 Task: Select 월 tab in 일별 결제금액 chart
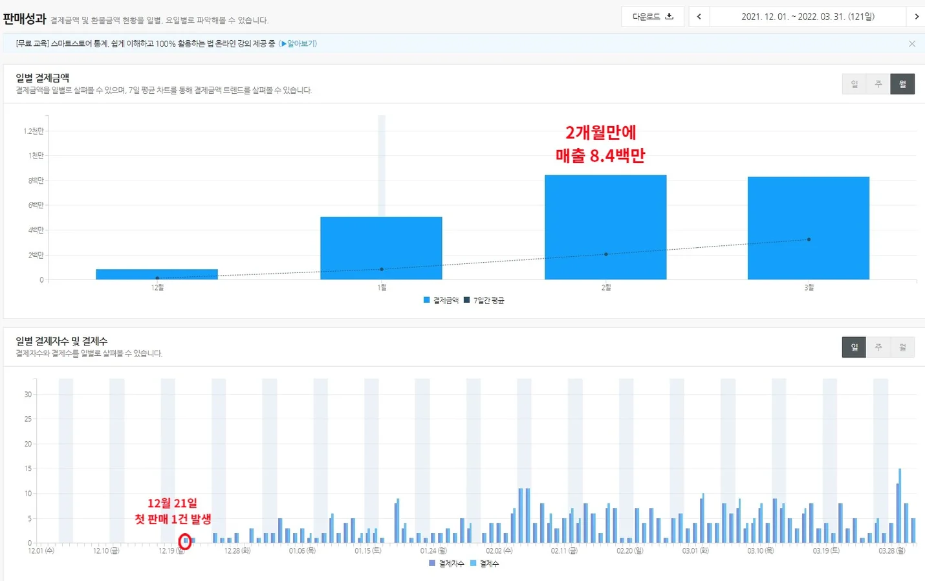click(x=902, y=84)
